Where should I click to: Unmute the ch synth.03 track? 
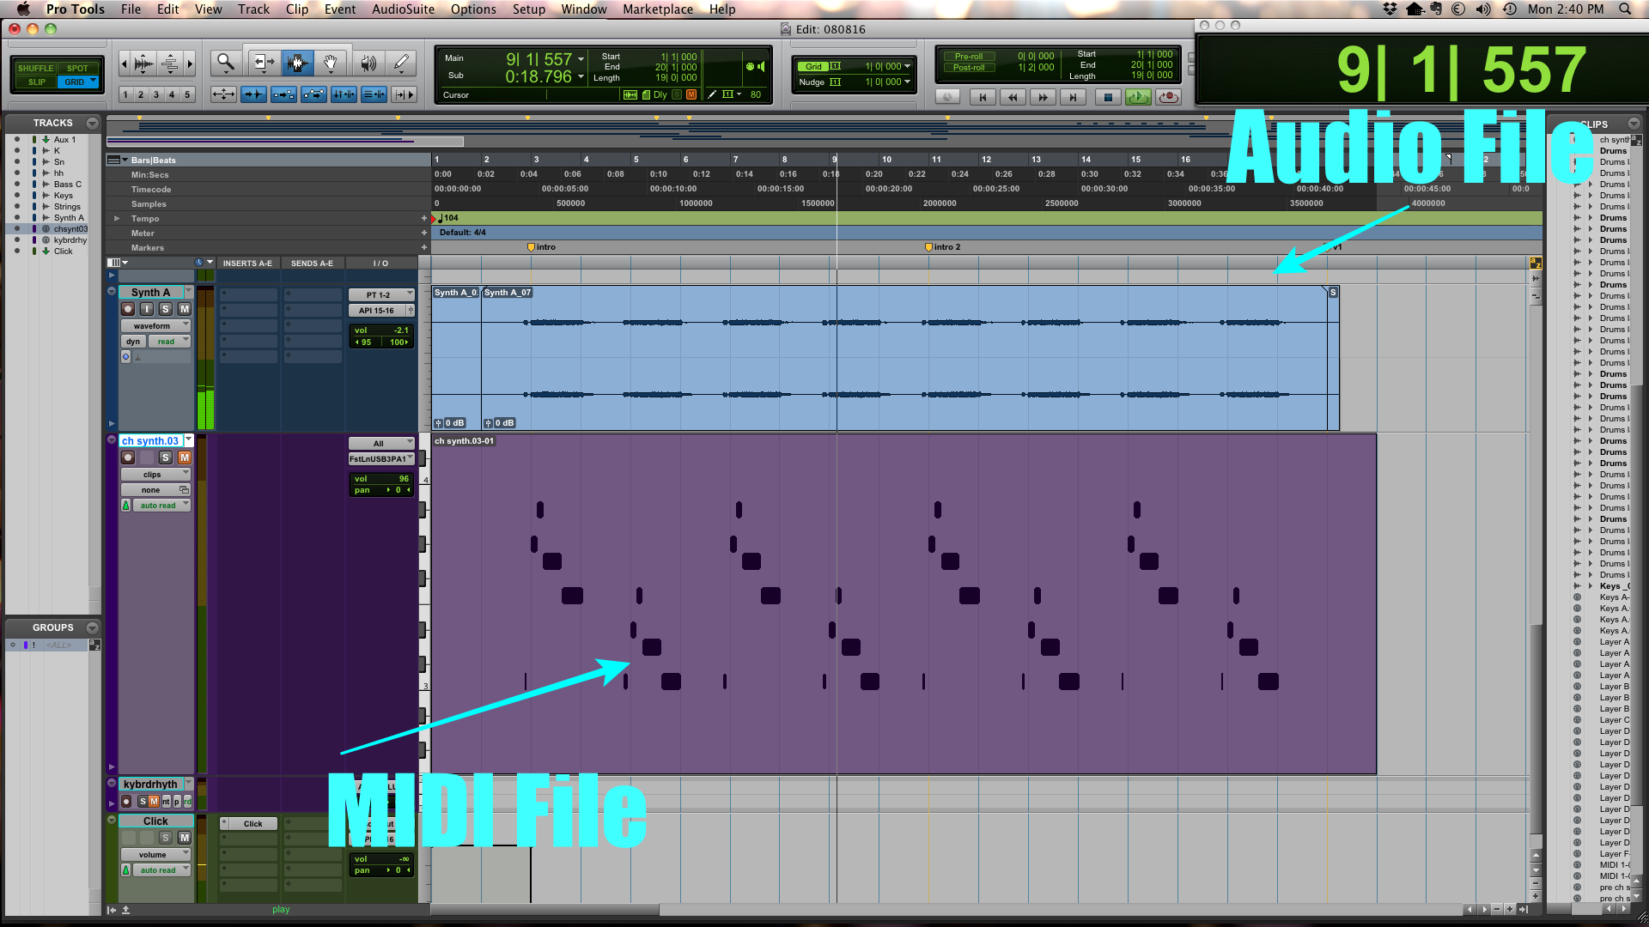[x=184, y=457]
